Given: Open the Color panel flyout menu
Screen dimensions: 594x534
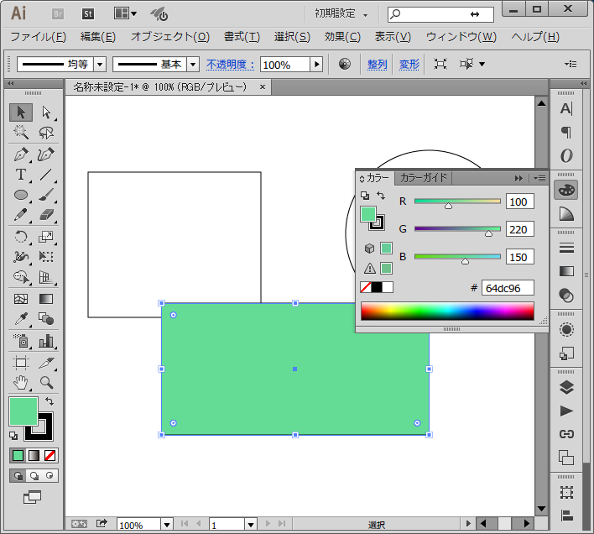Looking at the screenshot, I should click(x=539, y=178).
